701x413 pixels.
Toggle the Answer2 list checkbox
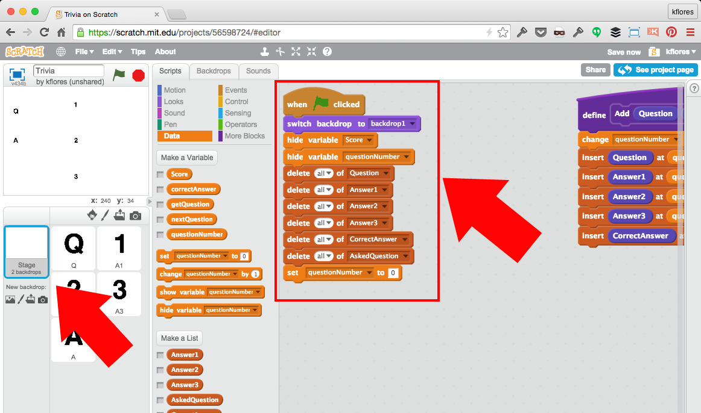160,370
